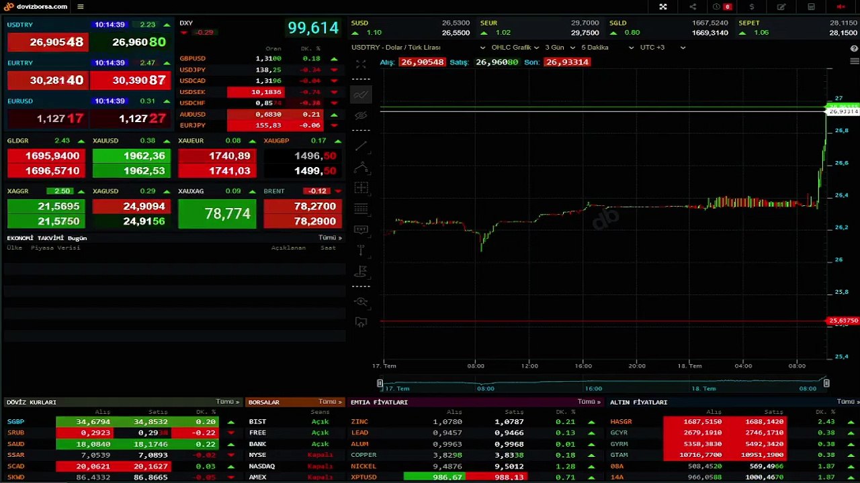Viewport: 860px width, 483px height.
Task: Open the calculator icon in the top bar
Action: pyautogui.click(x=811, y=7)
